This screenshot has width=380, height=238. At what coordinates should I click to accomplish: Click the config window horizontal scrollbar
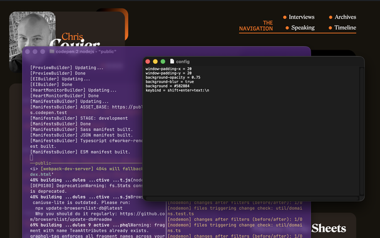point(252,198)
